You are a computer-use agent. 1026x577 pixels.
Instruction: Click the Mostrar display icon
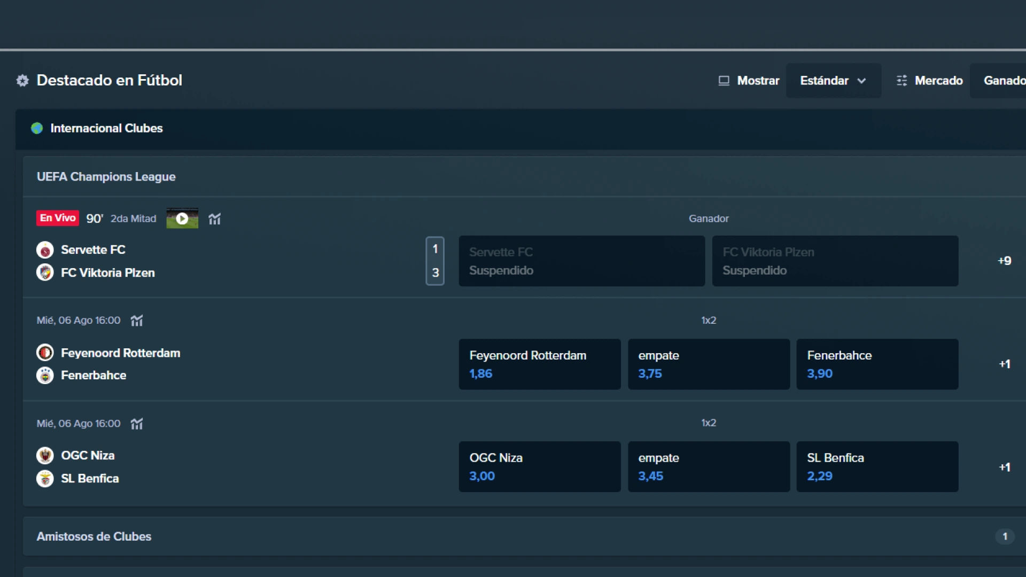coord(724,81)
